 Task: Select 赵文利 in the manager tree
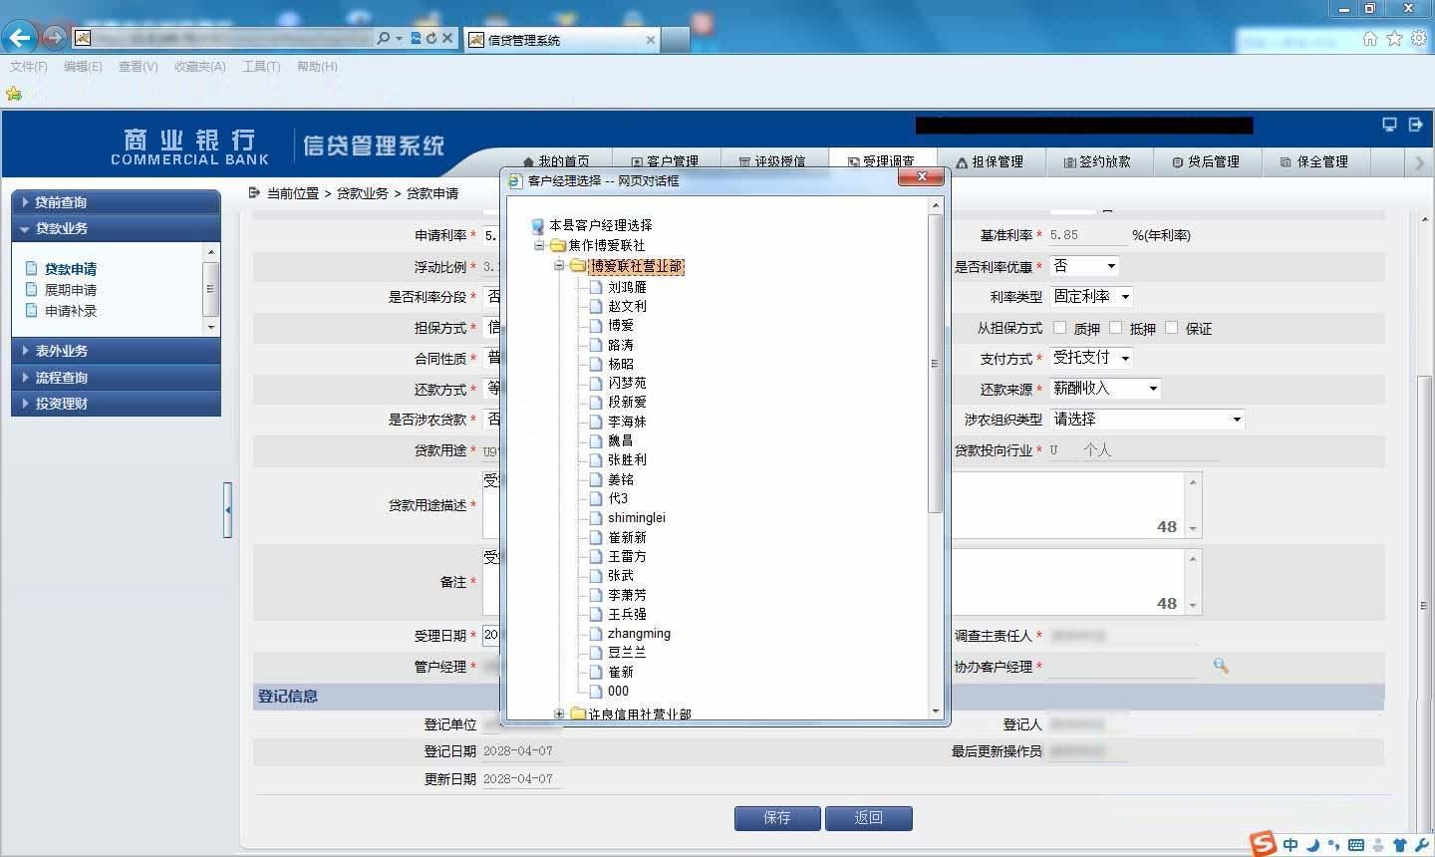click(x=627, y=306)
